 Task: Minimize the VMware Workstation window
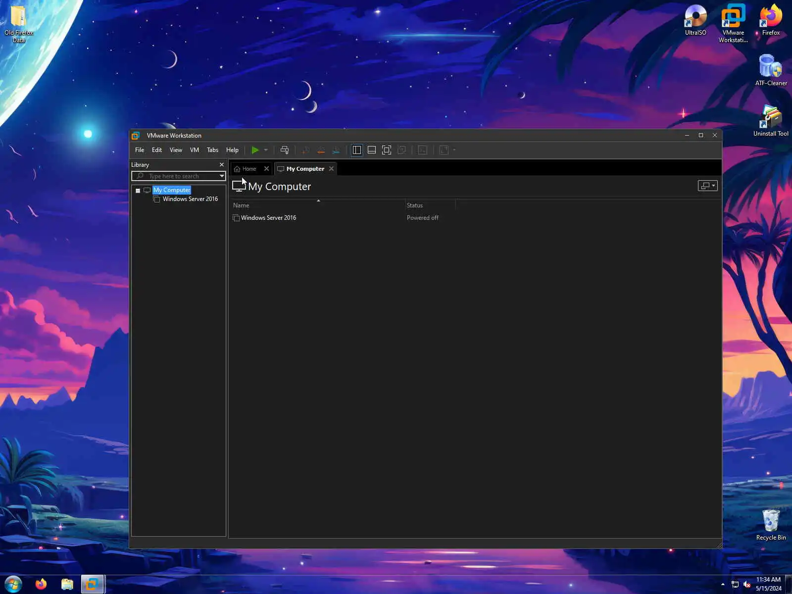click(x=687, y=135)
